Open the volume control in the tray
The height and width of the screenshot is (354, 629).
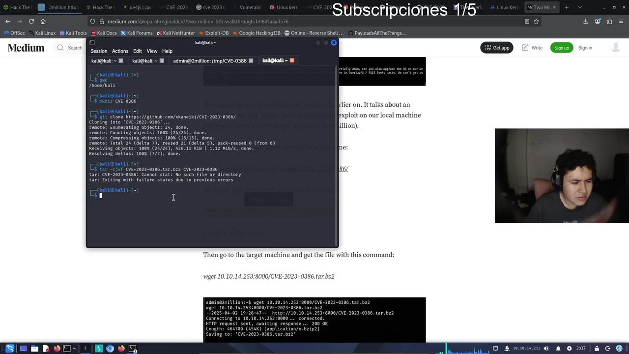[546, 349]
